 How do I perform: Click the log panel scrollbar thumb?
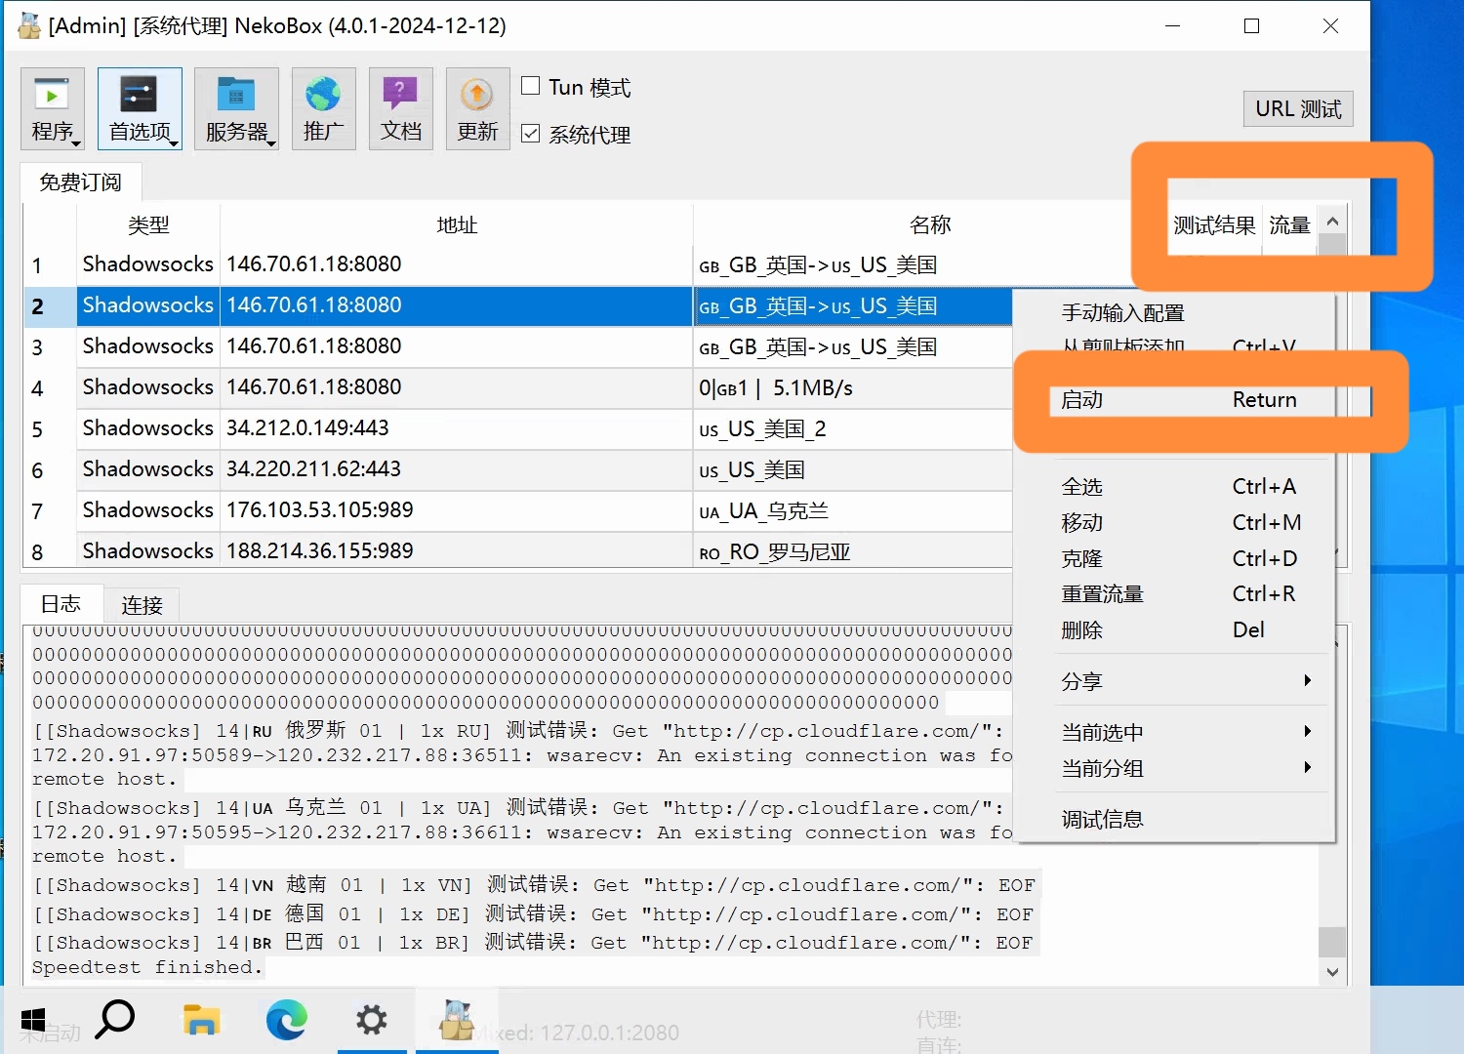tap(1332, 942)
